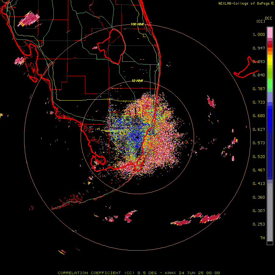Click the 0.680 value on the color scale
Viewport: 275px width, 275px height.
tap(259, 116)
